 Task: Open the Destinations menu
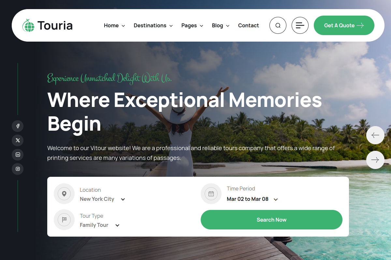pyautogui.click(x=153, y=25)
